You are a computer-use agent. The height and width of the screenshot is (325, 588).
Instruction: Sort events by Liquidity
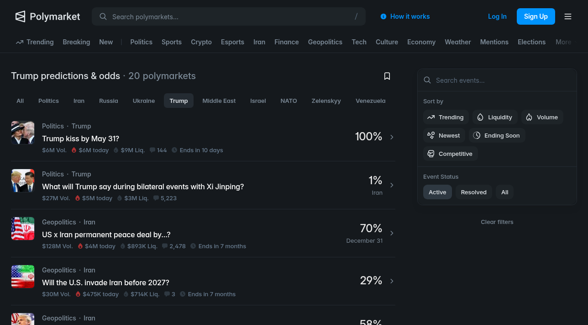(495, 117)
